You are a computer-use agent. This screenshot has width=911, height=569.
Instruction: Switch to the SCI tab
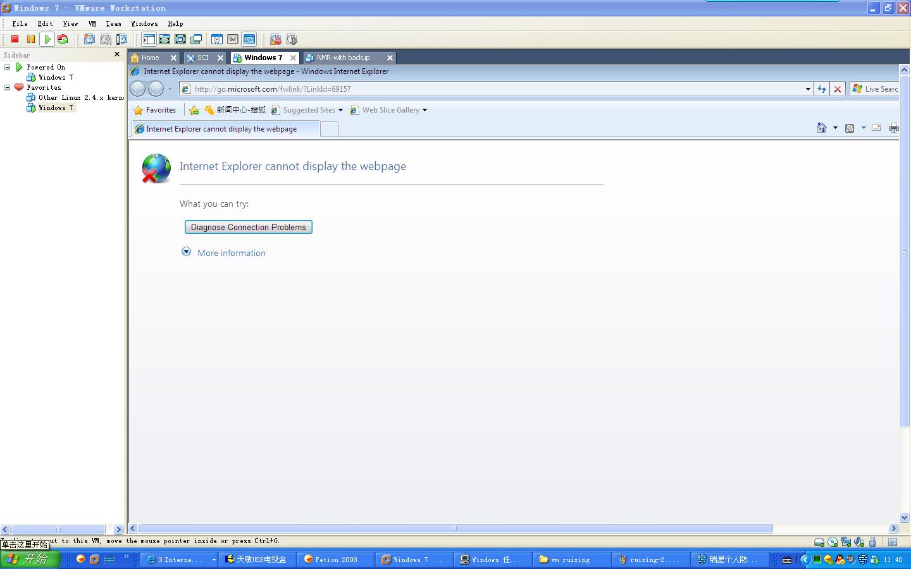[205, 58]
